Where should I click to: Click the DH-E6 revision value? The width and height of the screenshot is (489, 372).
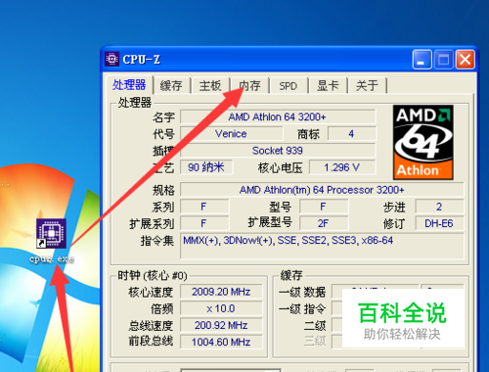[439, 223]
